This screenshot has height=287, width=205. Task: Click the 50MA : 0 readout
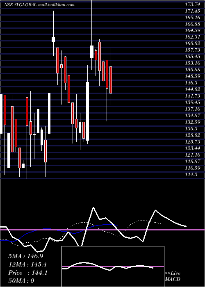tap(21, 281)
